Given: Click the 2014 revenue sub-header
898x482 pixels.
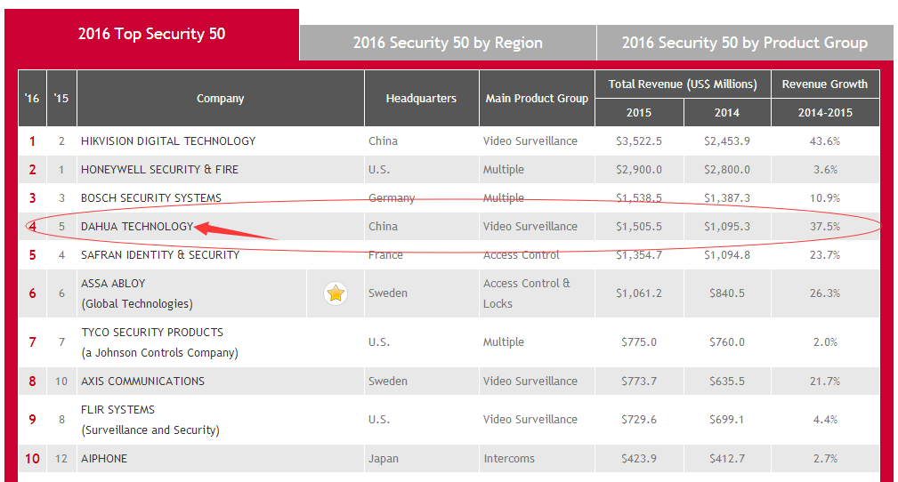Looking at the screenshot, I should 727,113.
